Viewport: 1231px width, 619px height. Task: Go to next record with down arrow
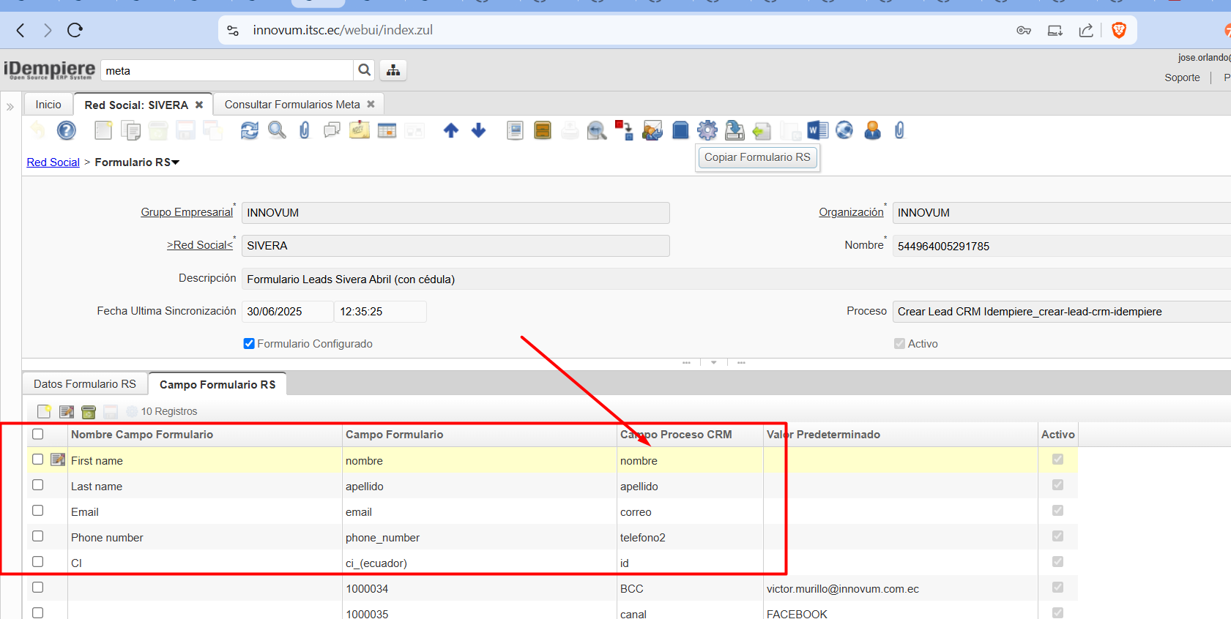479,130
